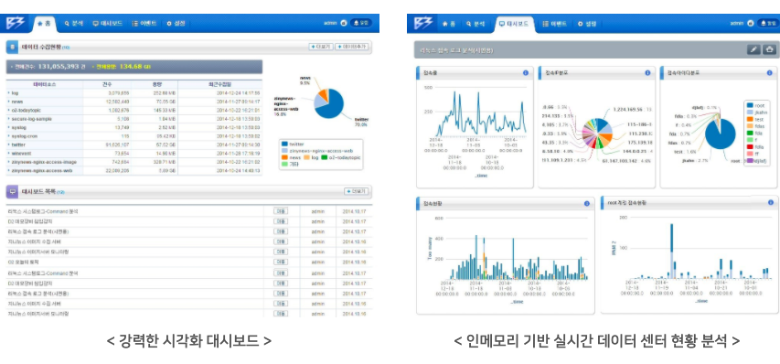Click the pencil edit icon on dashboard title bar
Viewport: 780px width, 364px height.
click(753, 49)
